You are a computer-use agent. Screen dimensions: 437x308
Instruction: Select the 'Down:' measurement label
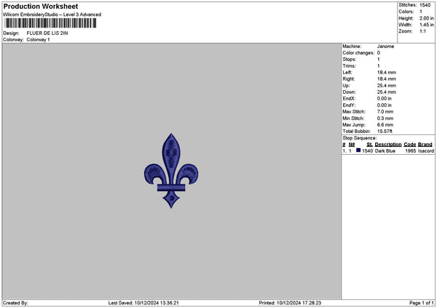(x=349, y=92)
